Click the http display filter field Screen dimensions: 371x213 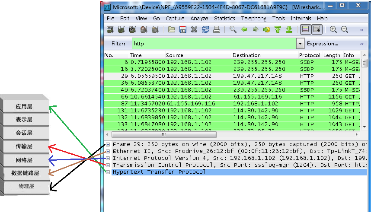214,44
